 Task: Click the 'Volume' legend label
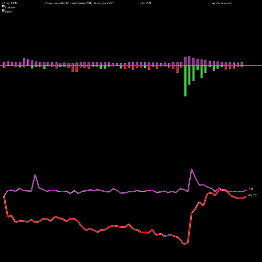pos(10,7)
